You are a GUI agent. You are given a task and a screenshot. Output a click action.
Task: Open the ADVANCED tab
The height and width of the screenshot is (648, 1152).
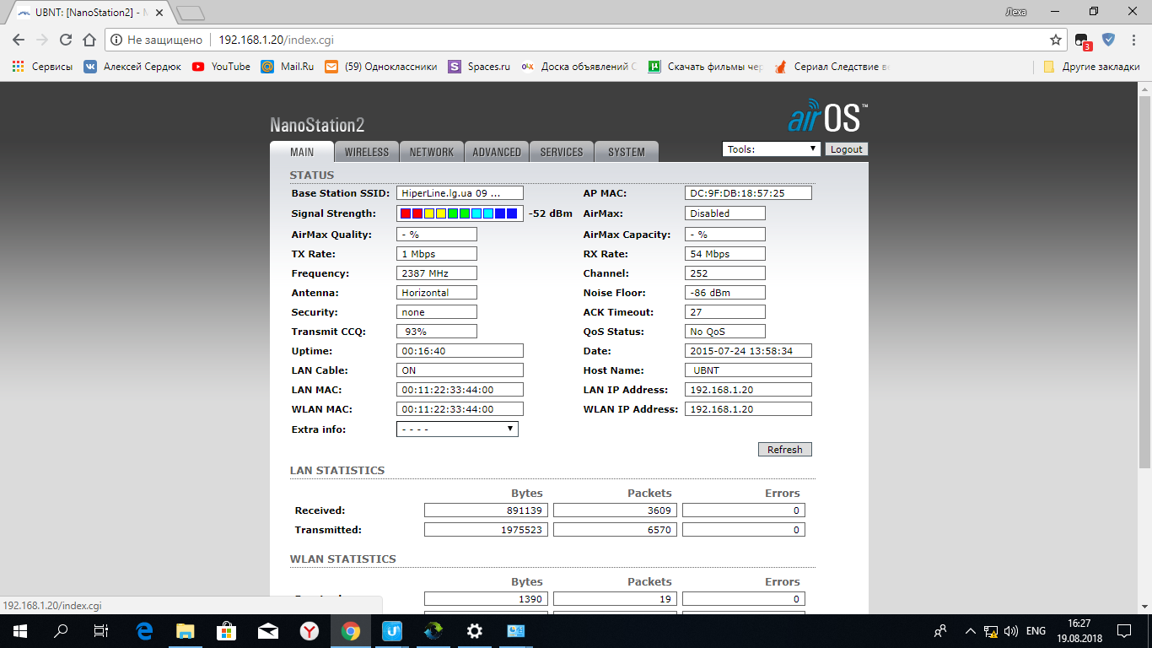coord(497,152)
